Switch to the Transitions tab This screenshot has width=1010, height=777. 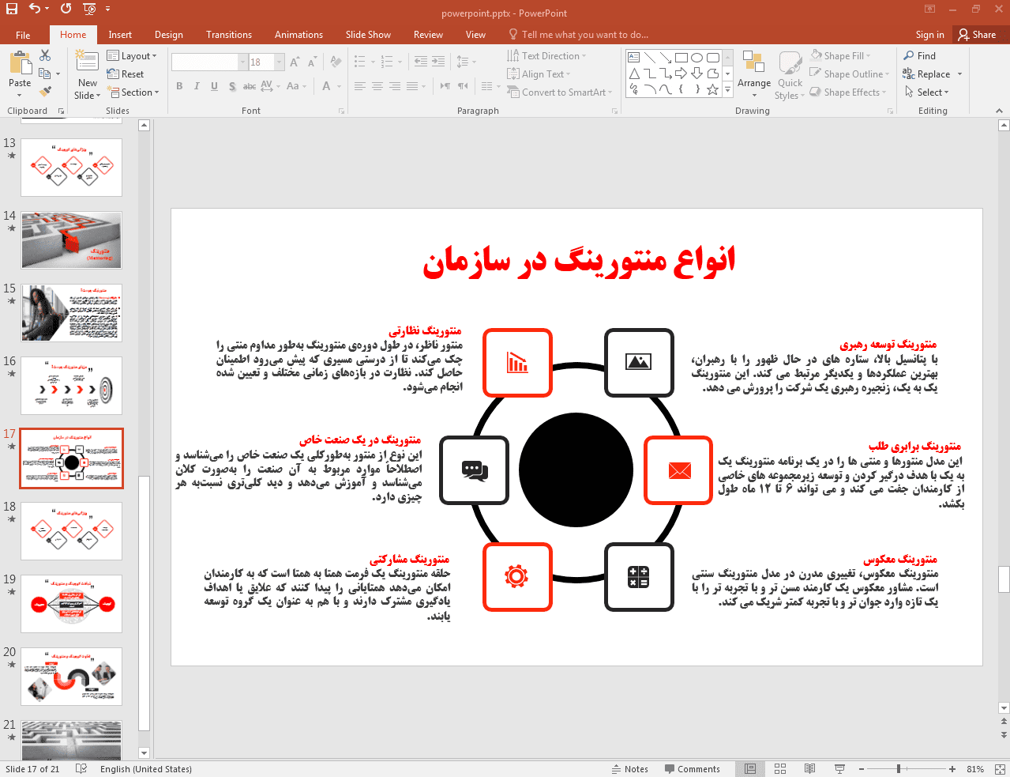(229, 35)
